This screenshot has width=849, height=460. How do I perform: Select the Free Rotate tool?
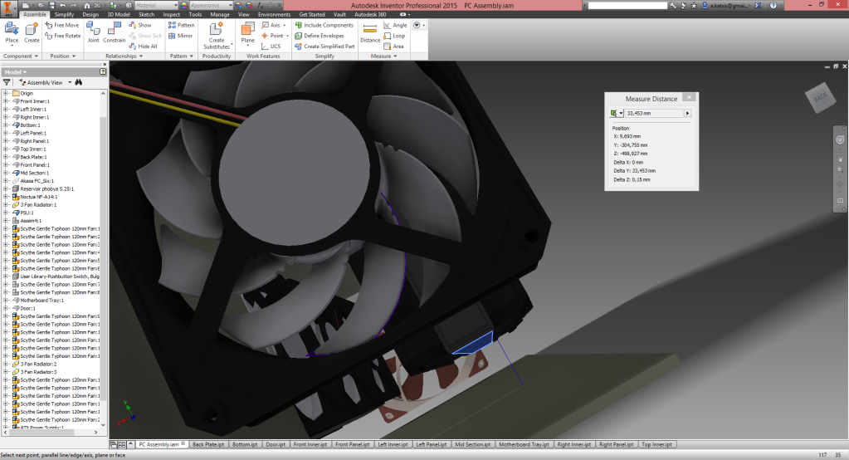pos(63,36)
